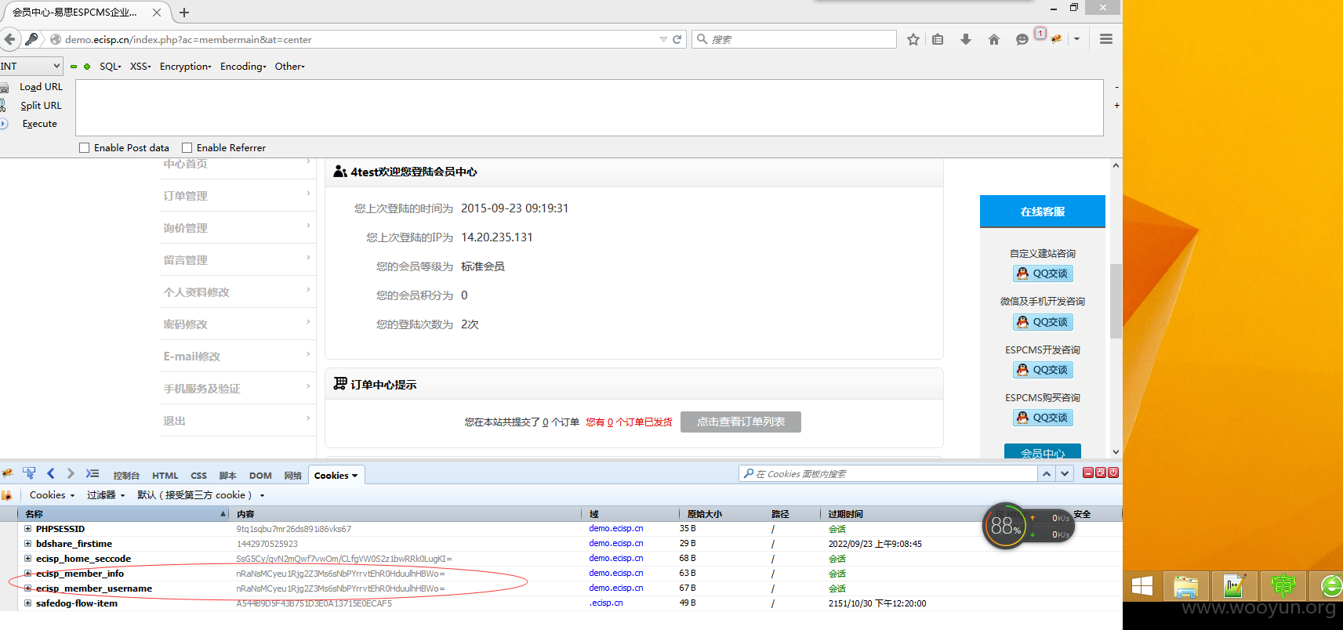
Task: Open the downloads arrow icon
Action: click(x=966, y=39)
